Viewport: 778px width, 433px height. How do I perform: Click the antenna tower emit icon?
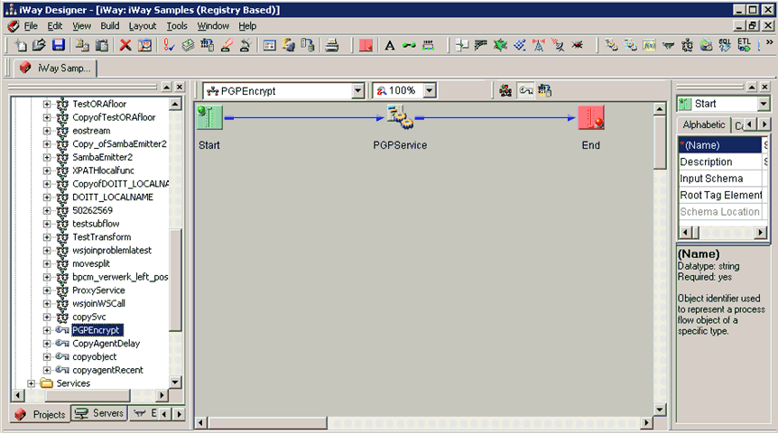(x=538, y=46)
